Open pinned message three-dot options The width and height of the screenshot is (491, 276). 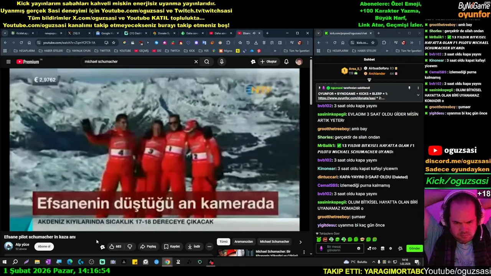pos(418,88)
